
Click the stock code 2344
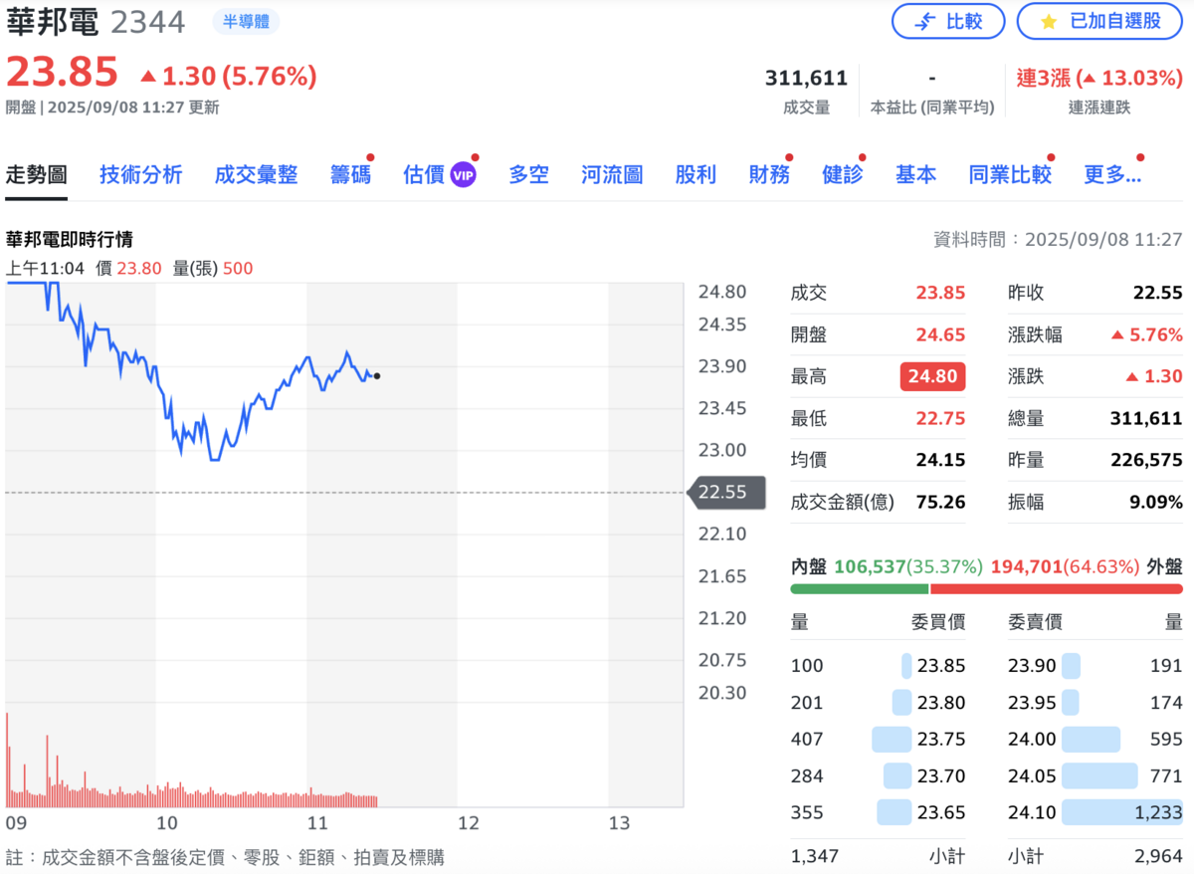(x=147, y=22)
